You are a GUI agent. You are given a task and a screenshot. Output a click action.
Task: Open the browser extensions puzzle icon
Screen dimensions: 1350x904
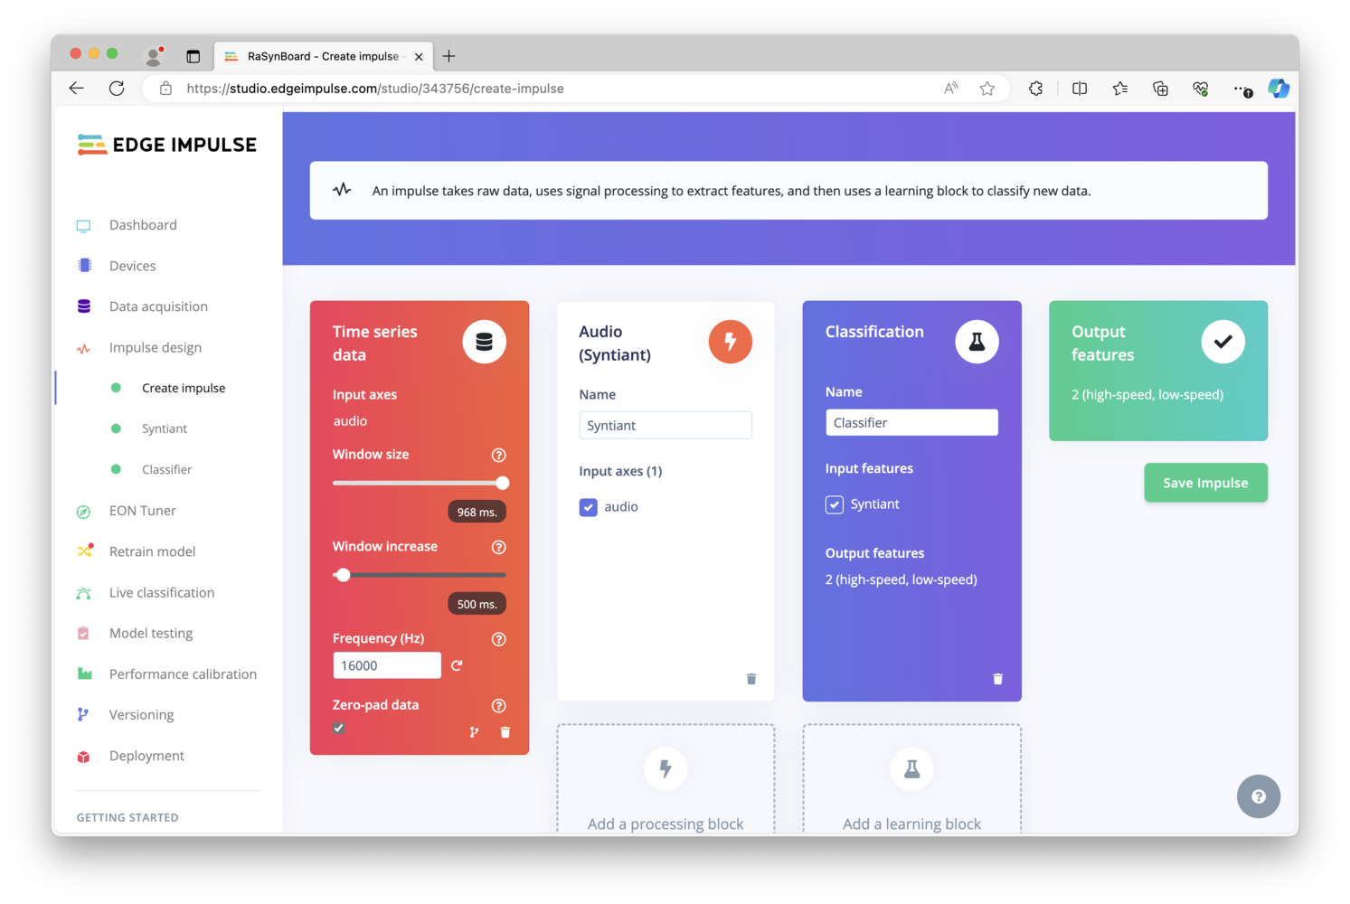[x=1035, y=89]
